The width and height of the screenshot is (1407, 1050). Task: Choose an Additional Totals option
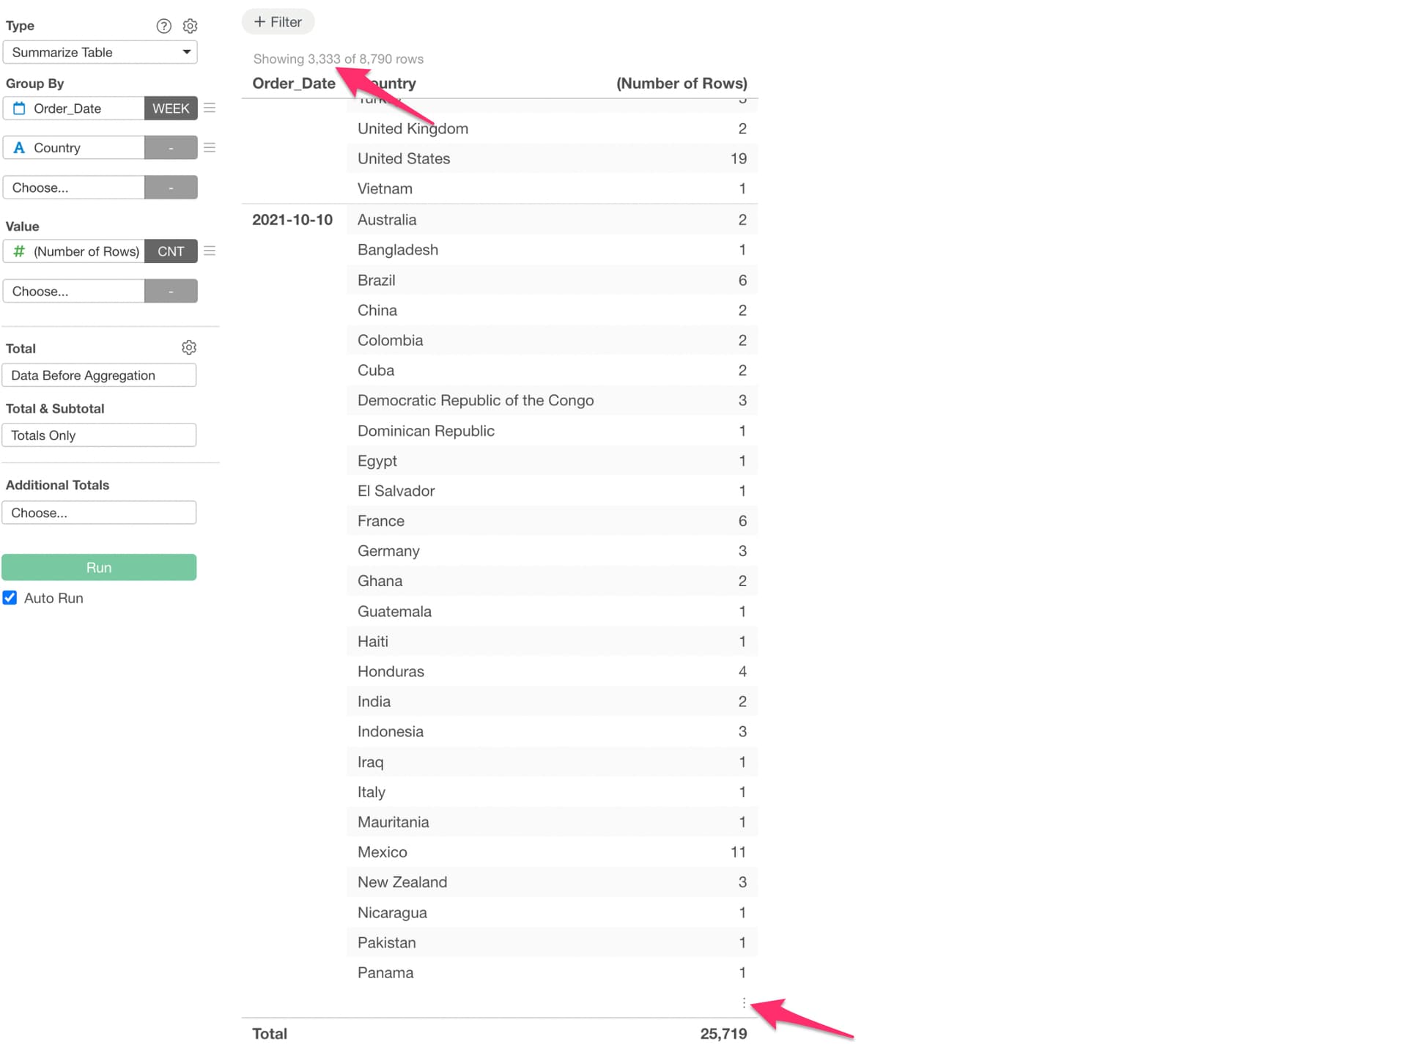(99, 513)
